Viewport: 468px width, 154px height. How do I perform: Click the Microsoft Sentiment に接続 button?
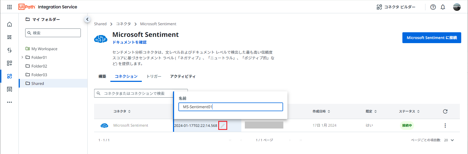pos(432,38)
